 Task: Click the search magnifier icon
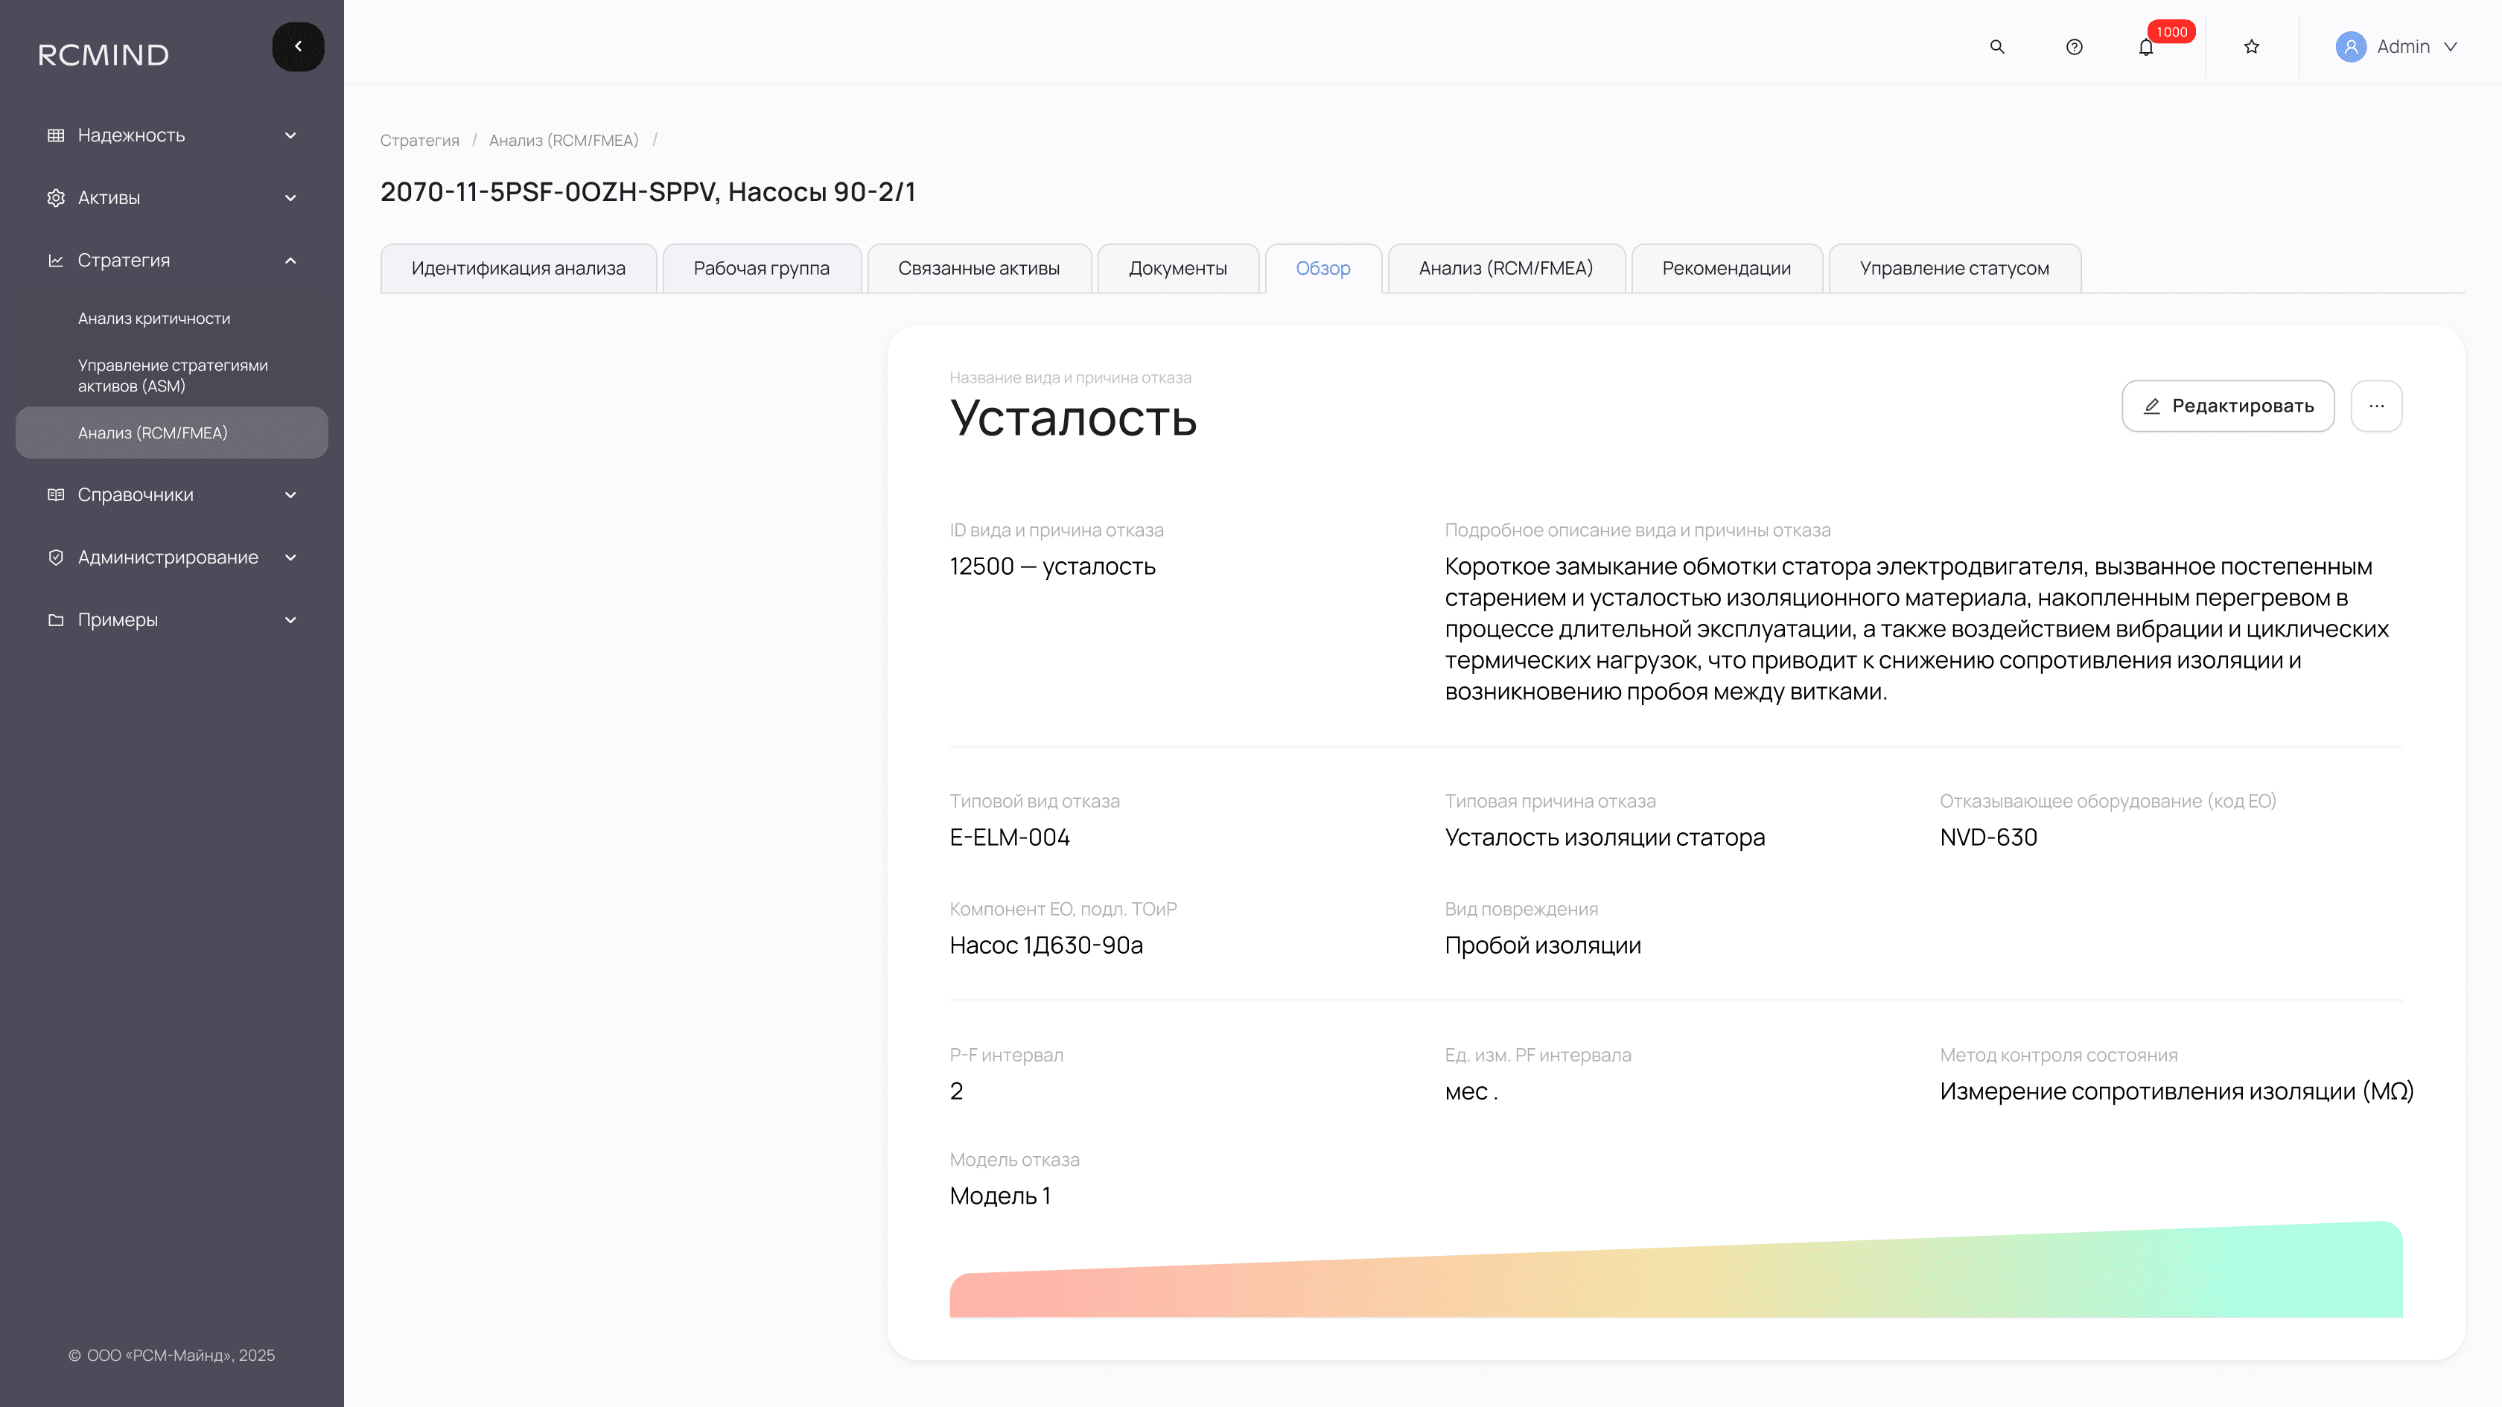pos(1997,47)
